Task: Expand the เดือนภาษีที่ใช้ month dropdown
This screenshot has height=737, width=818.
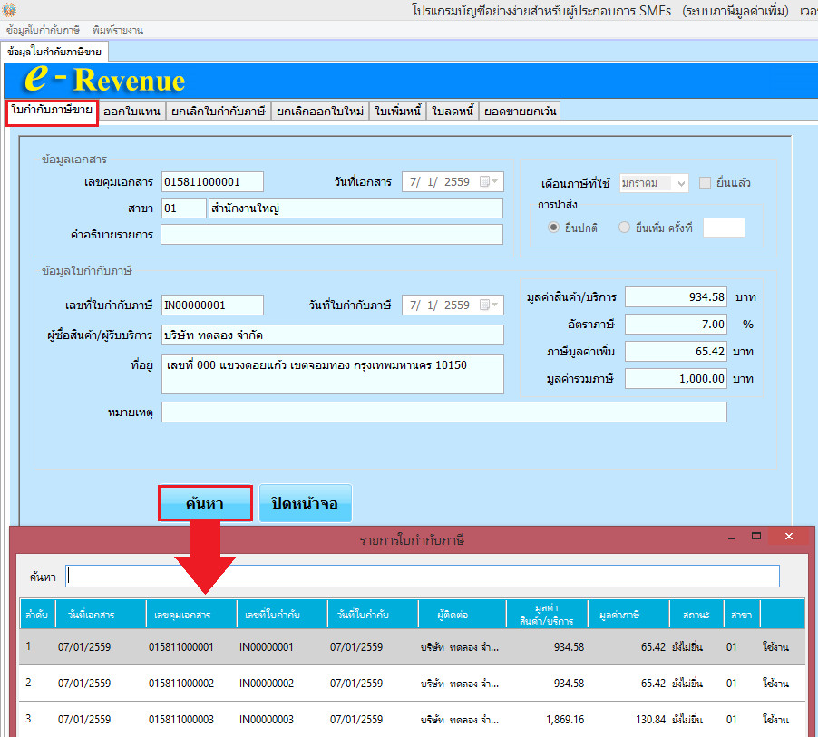Action: pos(680,183)
